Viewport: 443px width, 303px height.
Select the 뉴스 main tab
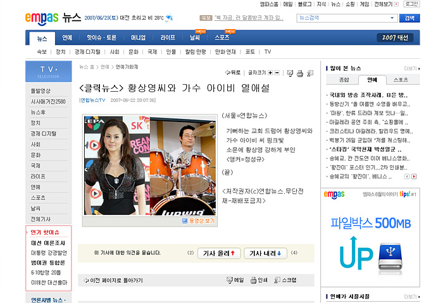click(42, 39)
